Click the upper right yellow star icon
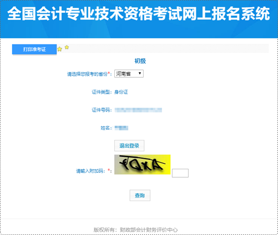Screen dimensions: 278x235 (x=67, y=47)
